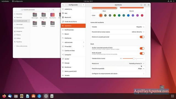Select Fondo de escritorio in sidebar

point(73,21)
